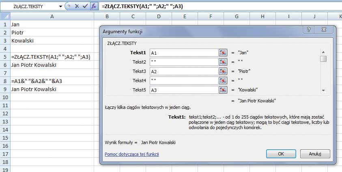Click the Insert Function fx icon
The height and width of the screenshot is (172, 342).
tap(94, 6)
